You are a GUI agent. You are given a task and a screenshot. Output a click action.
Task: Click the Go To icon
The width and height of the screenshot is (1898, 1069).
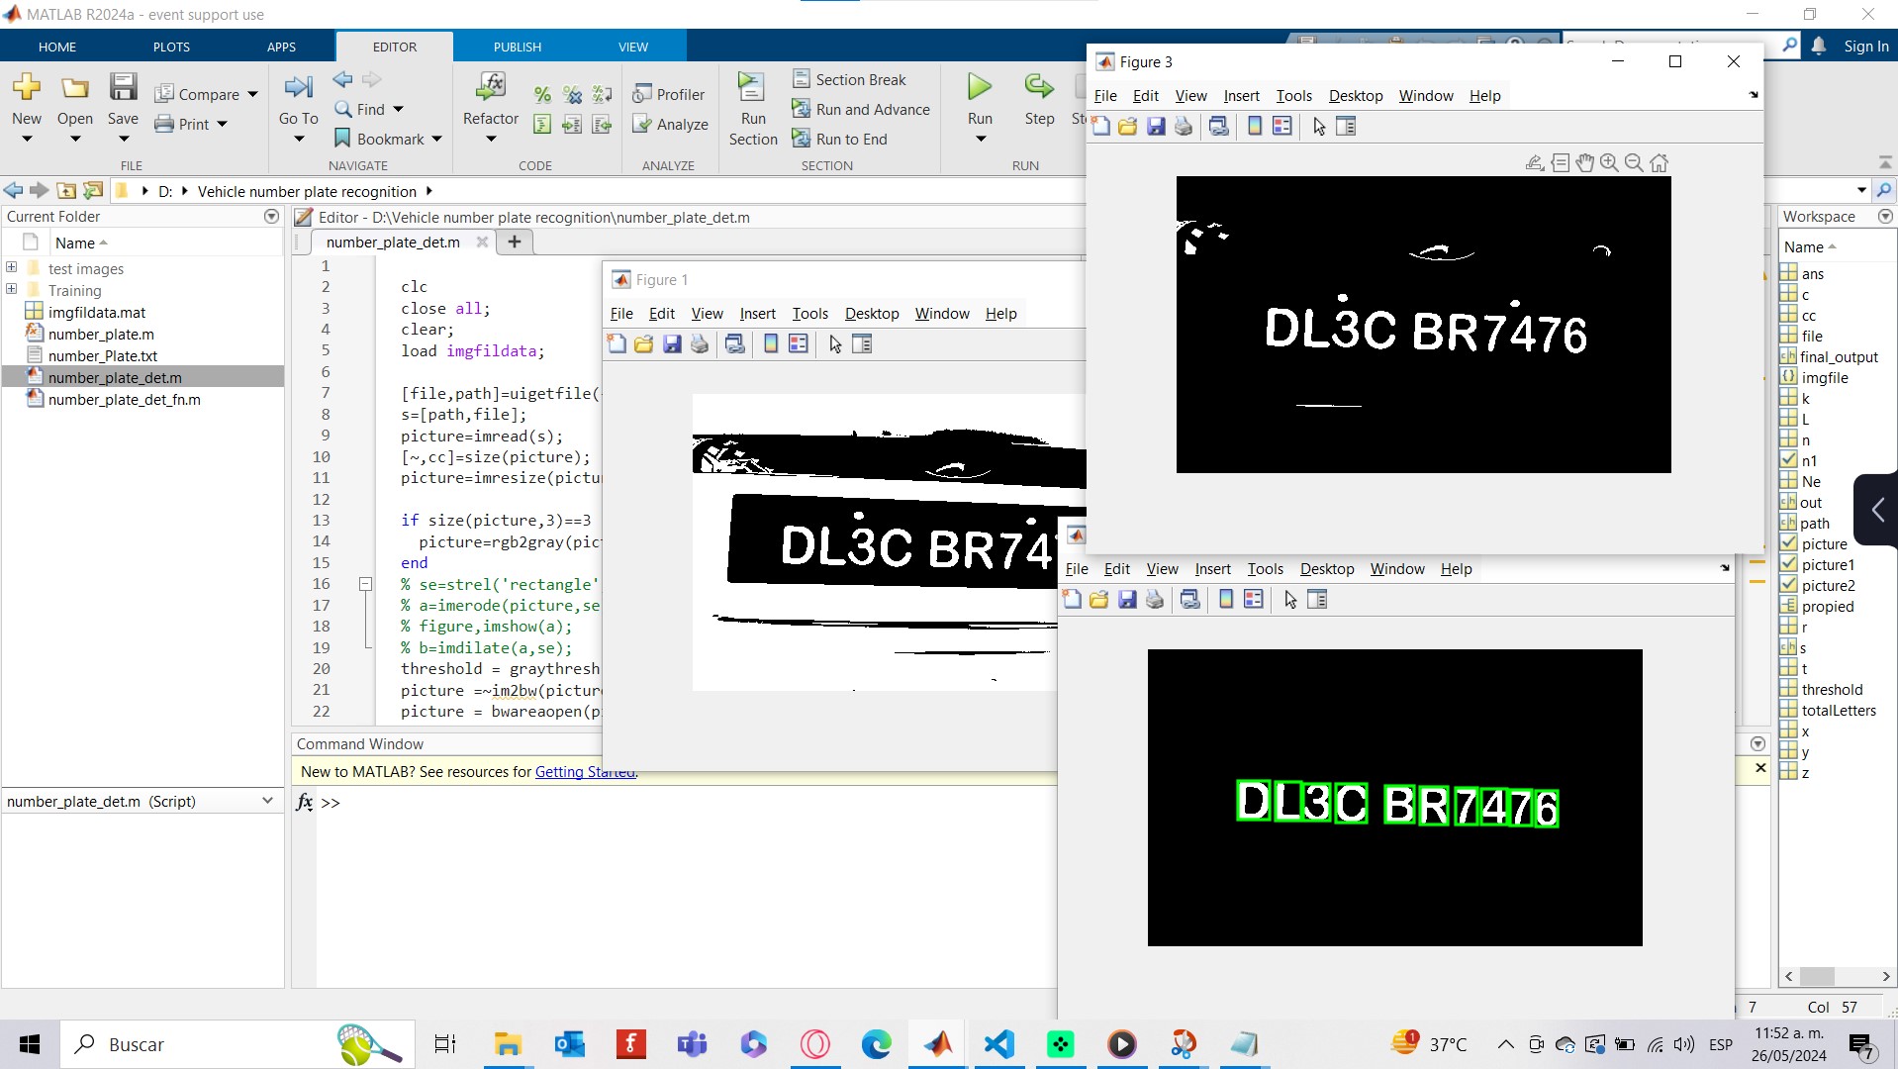pyautogui.click(x=298, y=88)
